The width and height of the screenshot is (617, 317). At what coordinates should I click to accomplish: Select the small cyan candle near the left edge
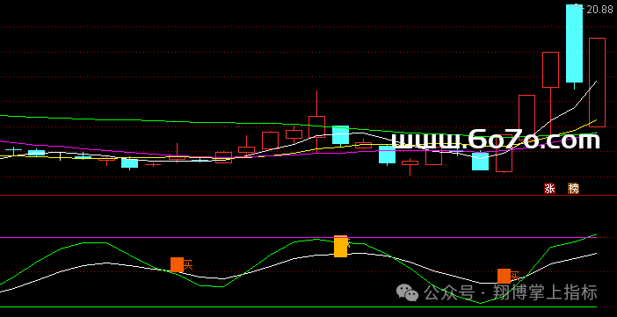tap(36, 153)
